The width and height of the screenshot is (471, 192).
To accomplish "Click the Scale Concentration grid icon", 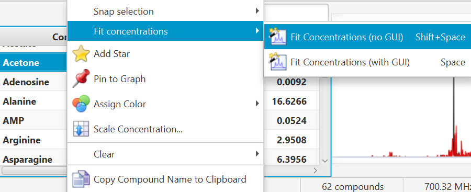I will pyautogui.click(x=81, y=129).
